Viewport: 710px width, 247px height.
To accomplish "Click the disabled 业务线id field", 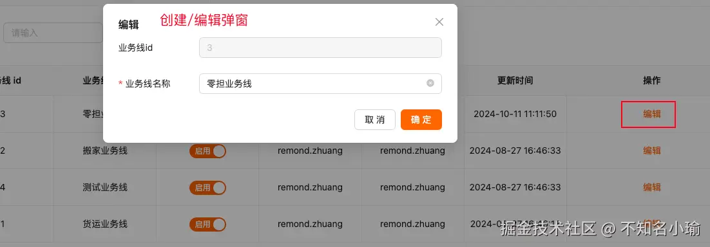I will click(x=320, y=48).
